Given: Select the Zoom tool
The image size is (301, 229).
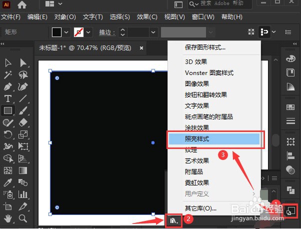Looking at the screenshot, I should 23,218.
